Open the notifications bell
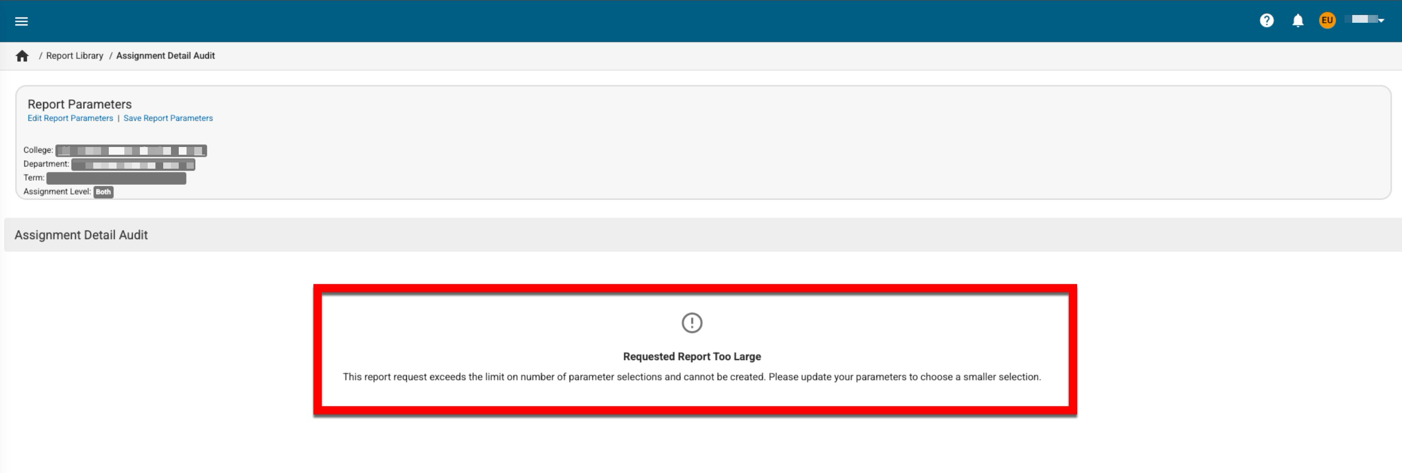 (1297, 21)
